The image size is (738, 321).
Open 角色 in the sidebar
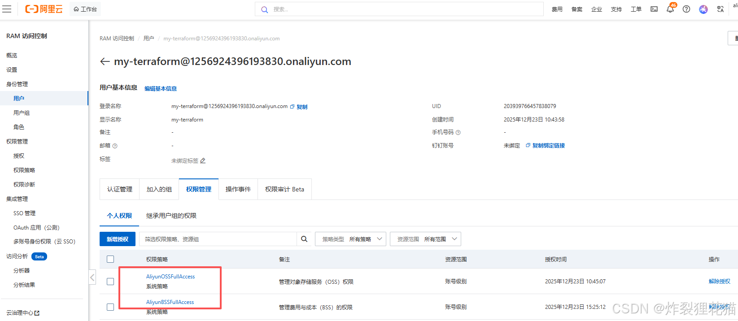point(19,127)
